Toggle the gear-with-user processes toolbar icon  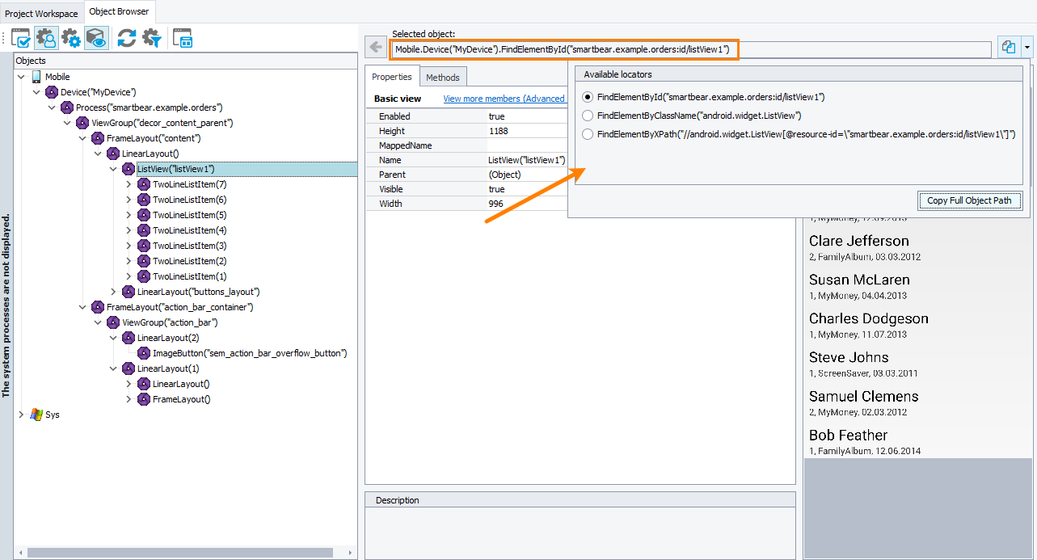pos(46,38)
